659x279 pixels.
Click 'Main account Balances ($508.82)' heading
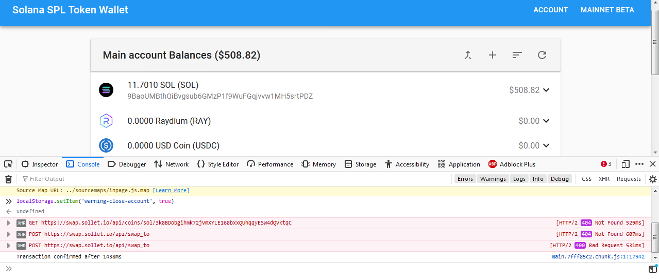point(181,55)
